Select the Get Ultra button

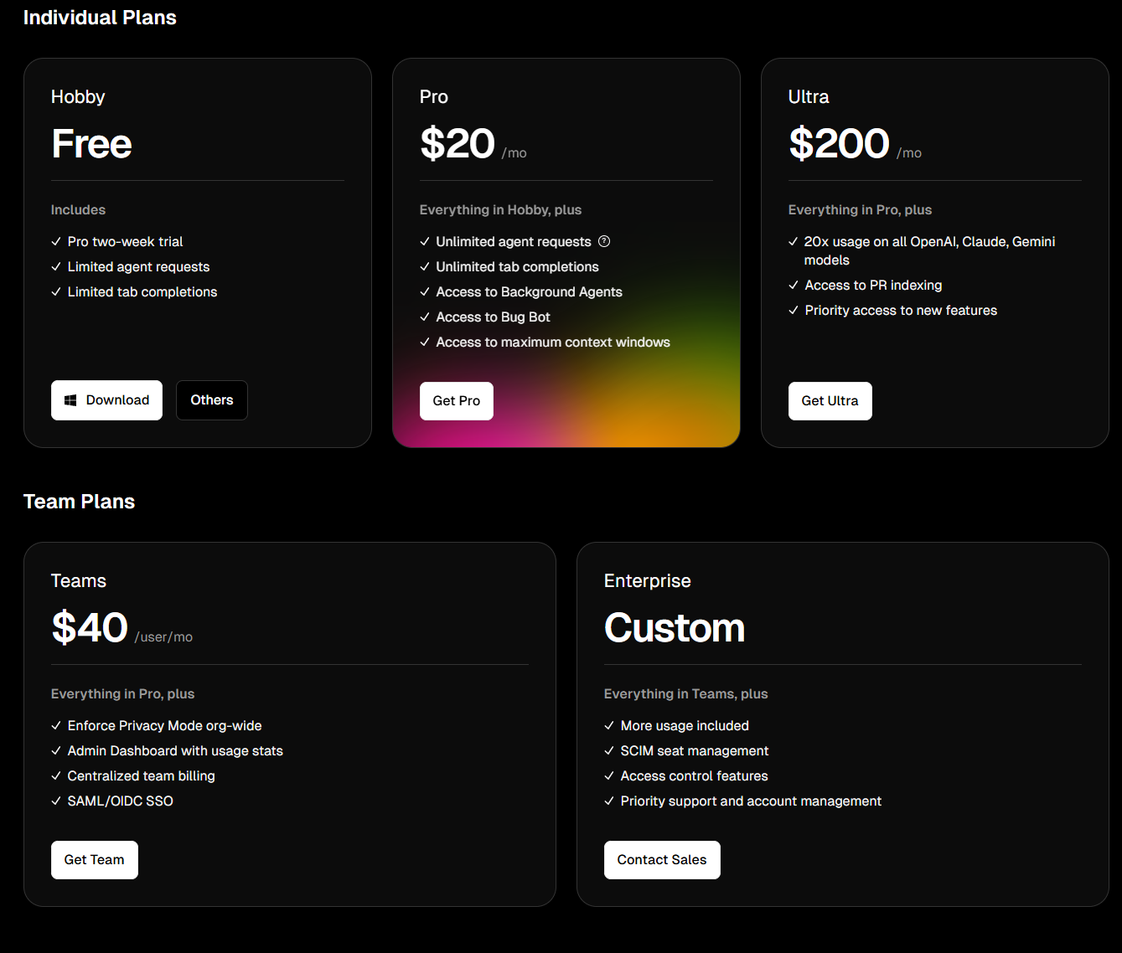[x=830, y=401]
